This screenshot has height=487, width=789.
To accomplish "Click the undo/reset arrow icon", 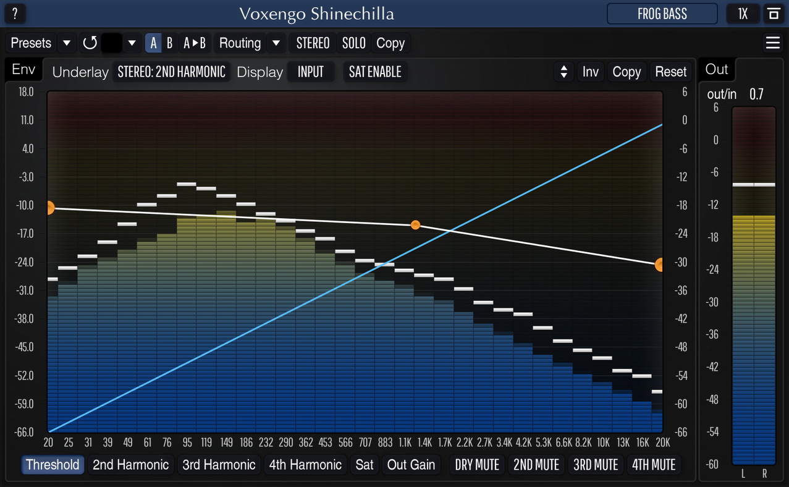I will click(90, 43).
